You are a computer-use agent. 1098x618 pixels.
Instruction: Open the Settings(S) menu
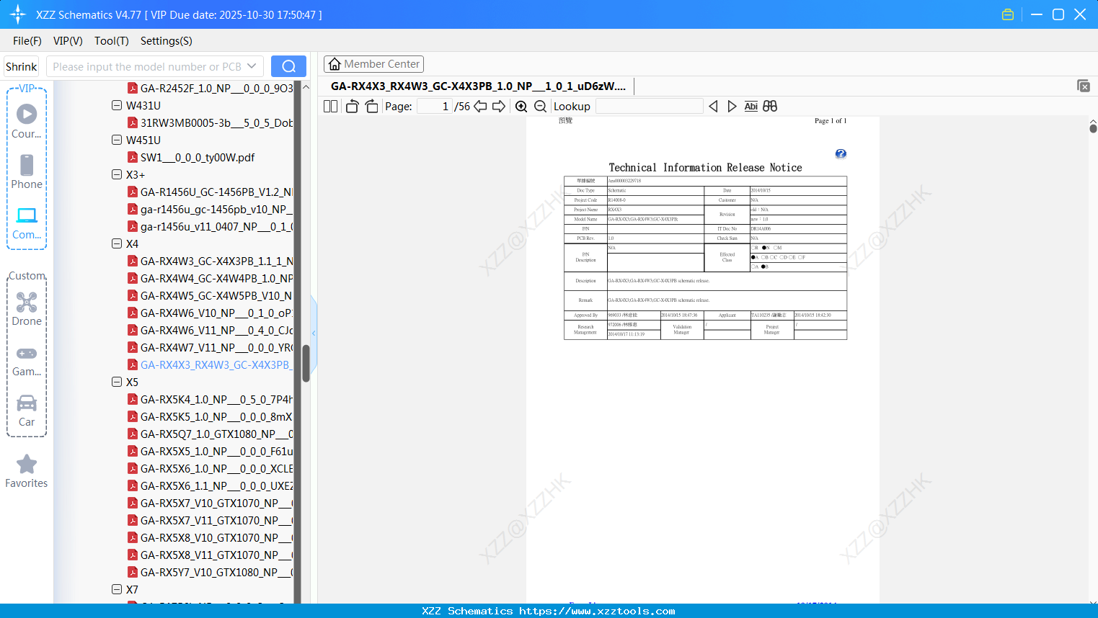click(167, 41)
